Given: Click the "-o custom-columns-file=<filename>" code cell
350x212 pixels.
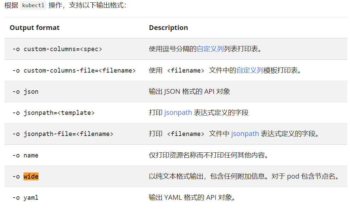Looking at the screenshot, I should (x=74, y=71).
